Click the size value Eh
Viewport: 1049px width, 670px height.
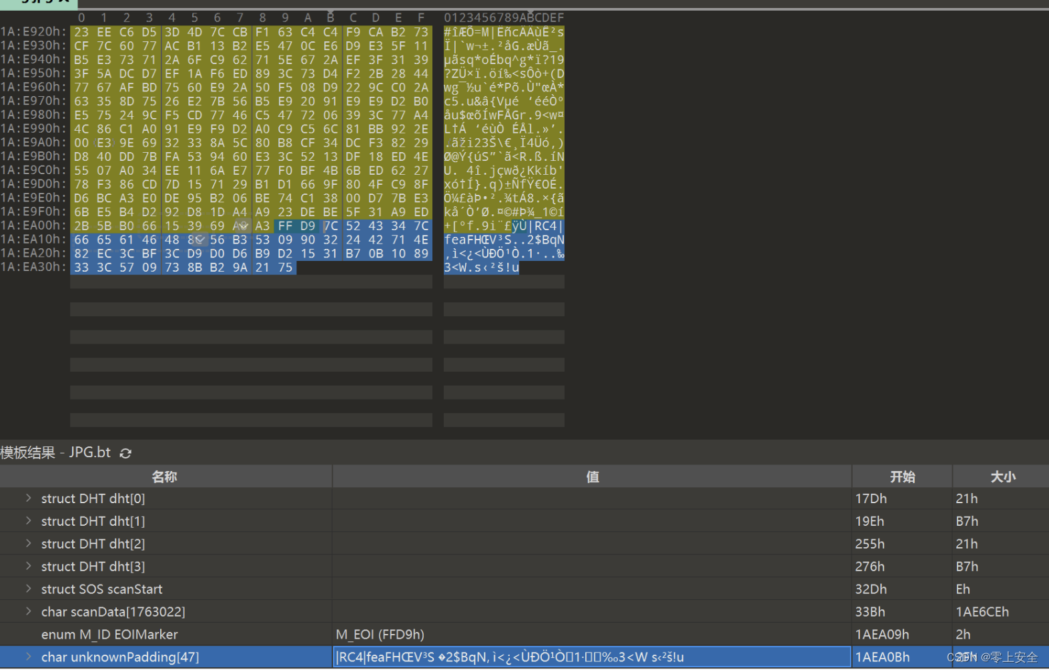pos(963,589)
